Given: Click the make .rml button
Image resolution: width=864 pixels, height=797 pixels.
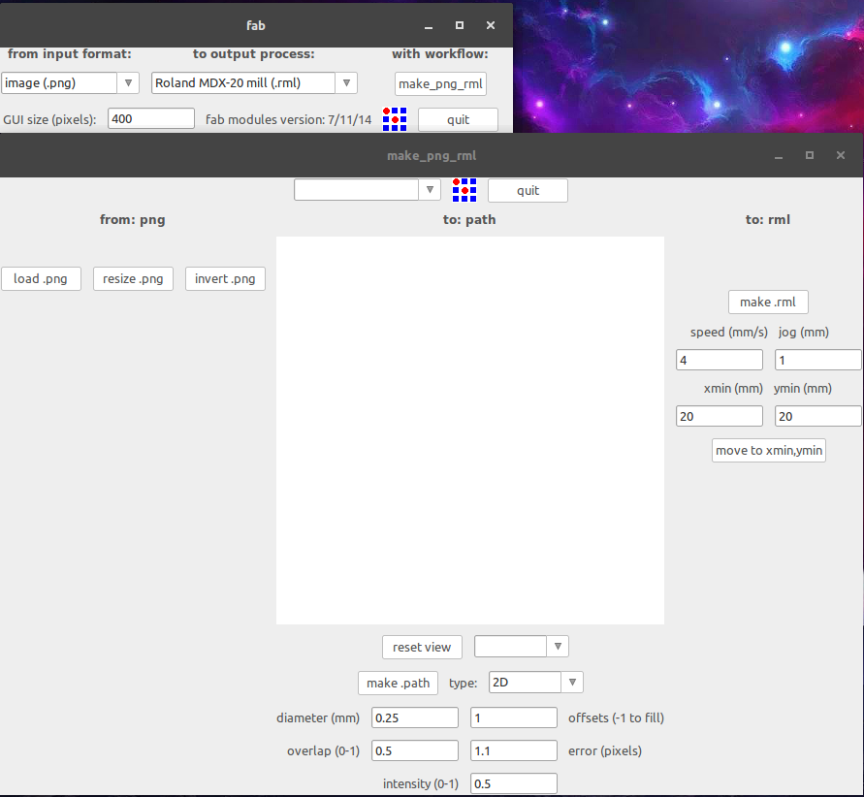Looking at the screenshot, I should tap(768, 302).
